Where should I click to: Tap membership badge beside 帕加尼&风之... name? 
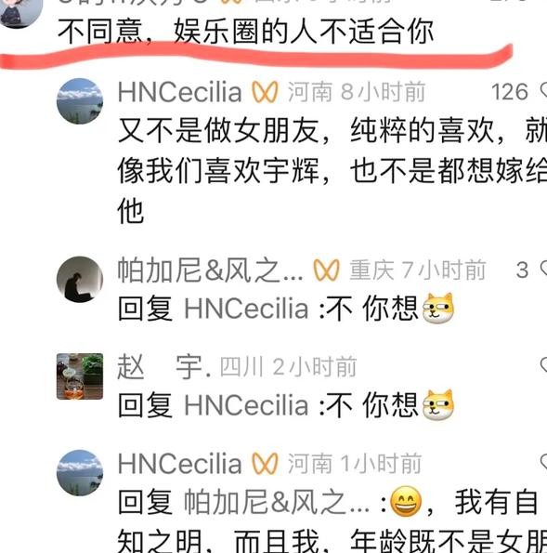(326, 270)
